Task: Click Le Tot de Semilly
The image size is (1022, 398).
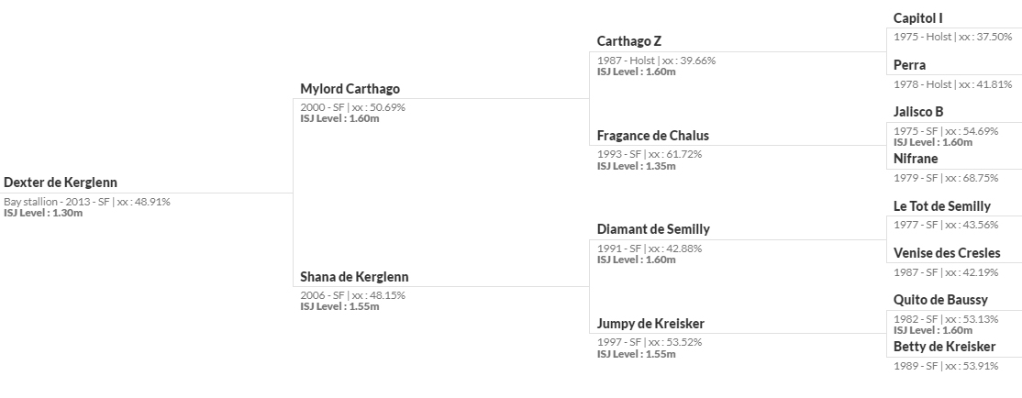Action: coord(942,206)
